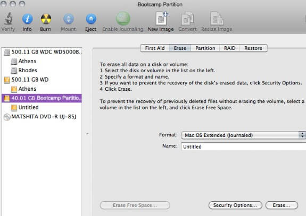This screenshot has width=306, height=216.
Task: Click the Verify microscope icon
Action: (x=8, y=19)
